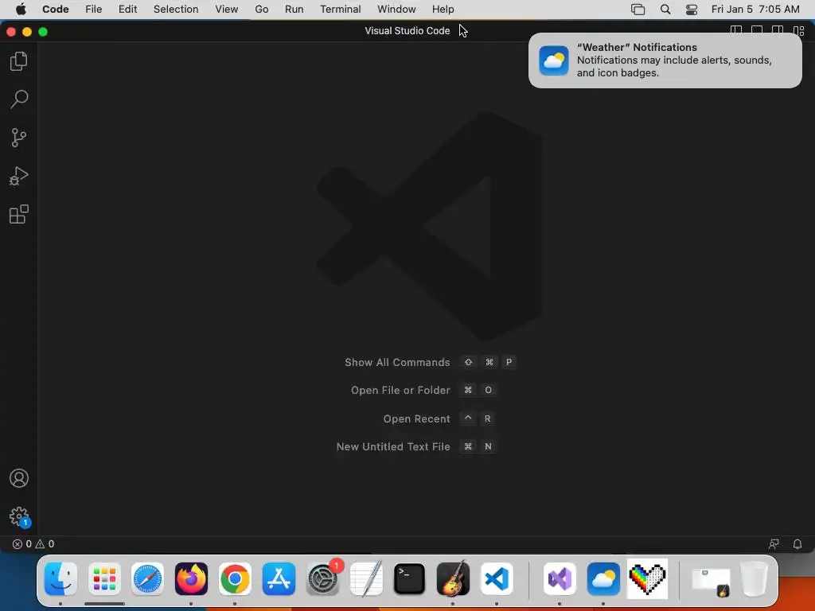Image resolution: width=815 pixels, height=611 pixels.
Task: Open the feedback icon in status bar
Action: 774,544
